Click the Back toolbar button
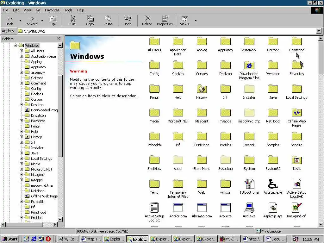This screenshot has height=243, width=324. click(9, 21)
